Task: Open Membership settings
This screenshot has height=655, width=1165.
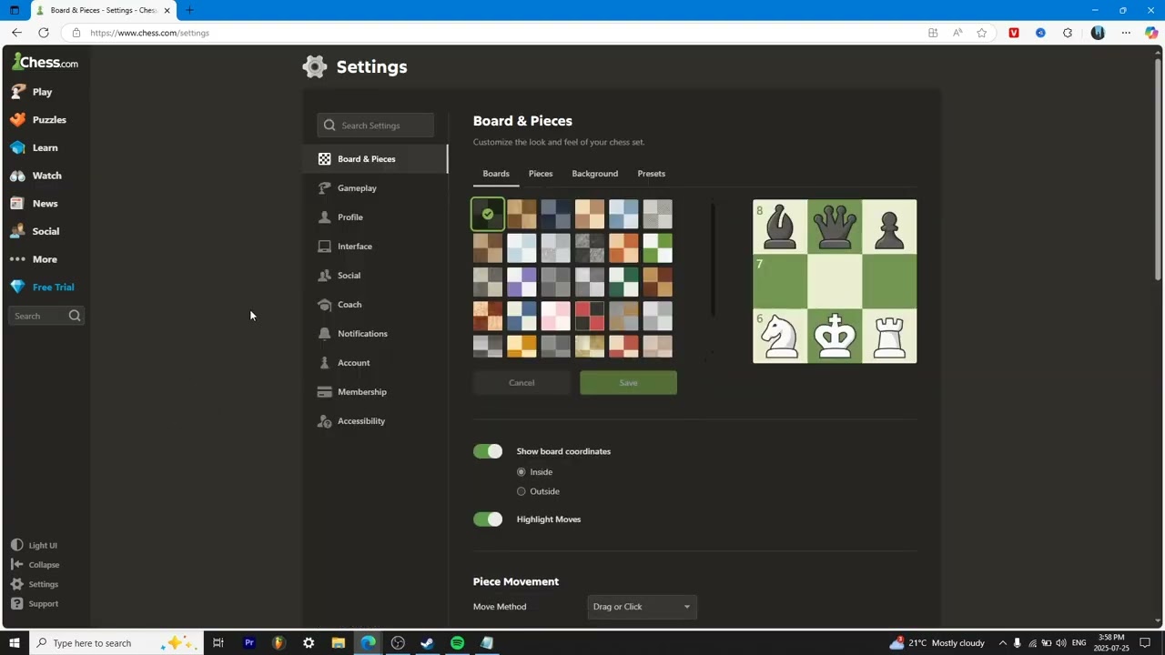Action: (375, 392)
